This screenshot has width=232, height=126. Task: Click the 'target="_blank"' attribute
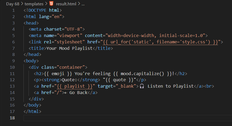pyautogui.click(x=117, y=86)
